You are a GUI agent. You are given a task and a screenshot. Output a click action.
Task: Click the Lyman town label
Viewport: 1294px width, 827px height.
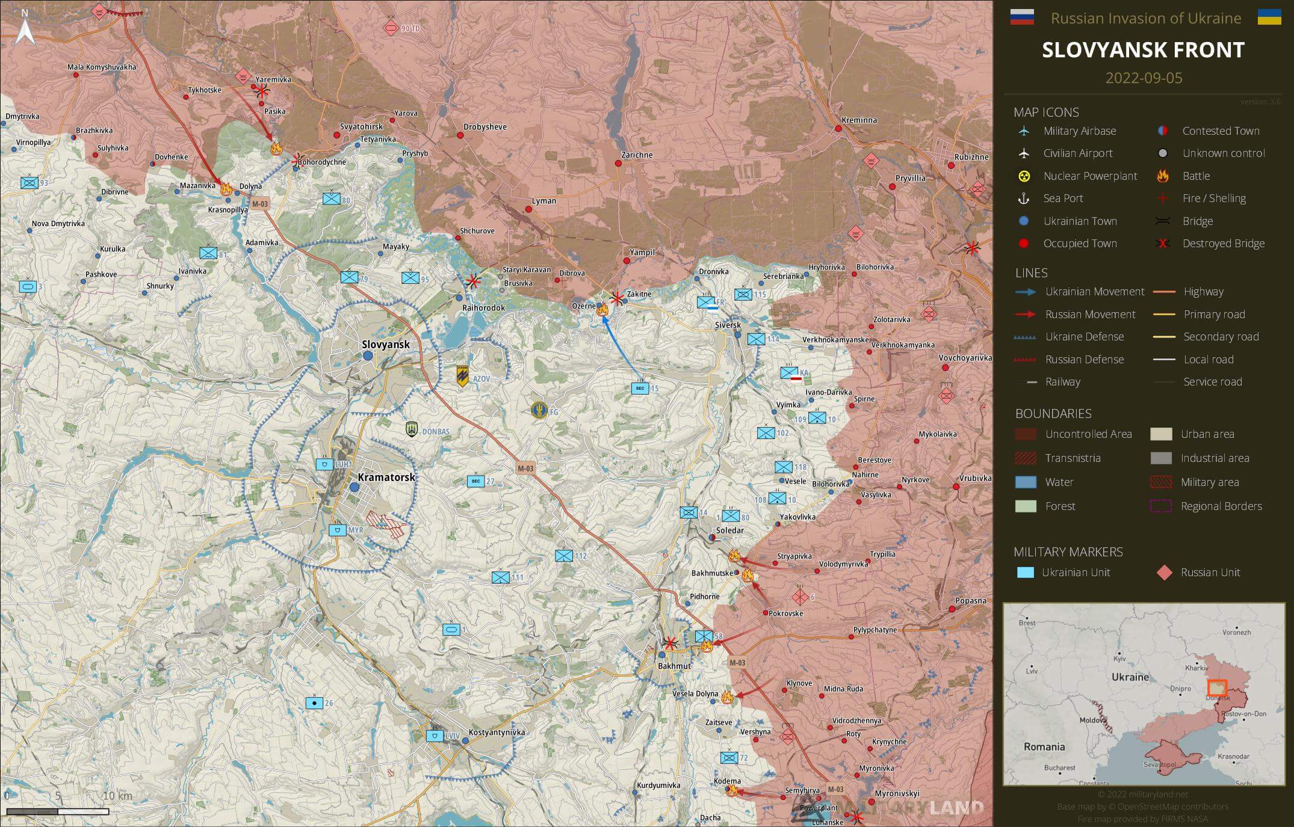pos(543,201)
